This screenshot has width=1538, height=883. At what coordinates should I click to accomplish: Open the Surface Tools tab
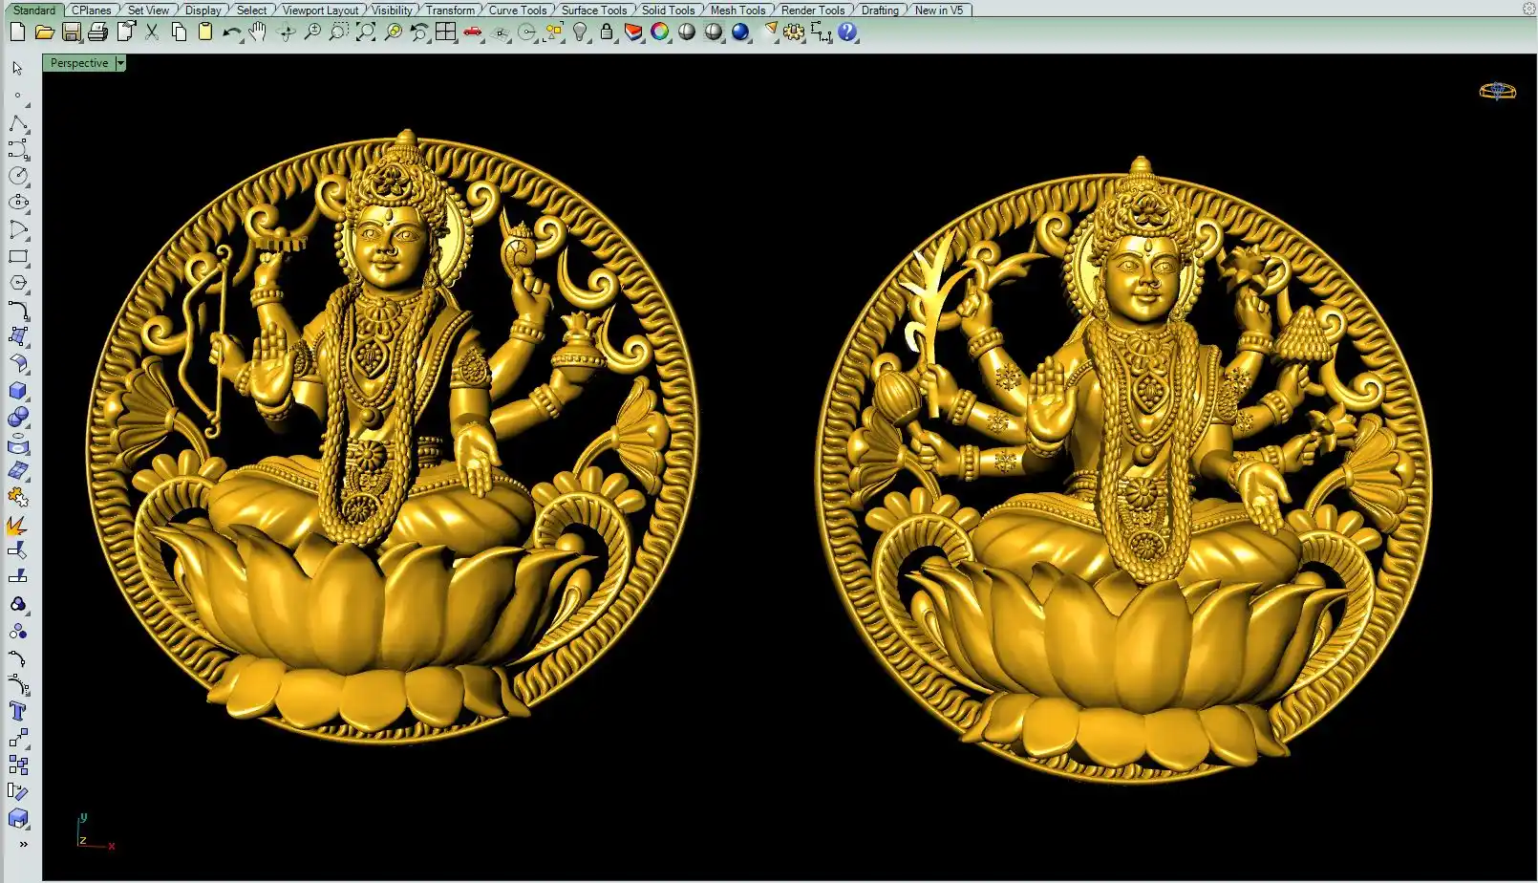pos(593,10)
